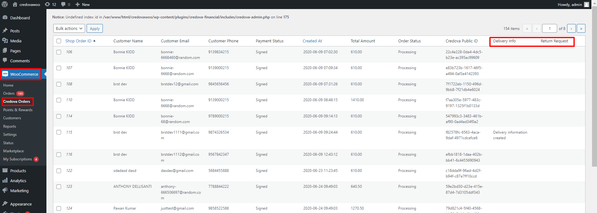Check the box for order 107

click(x=59, y=68)
